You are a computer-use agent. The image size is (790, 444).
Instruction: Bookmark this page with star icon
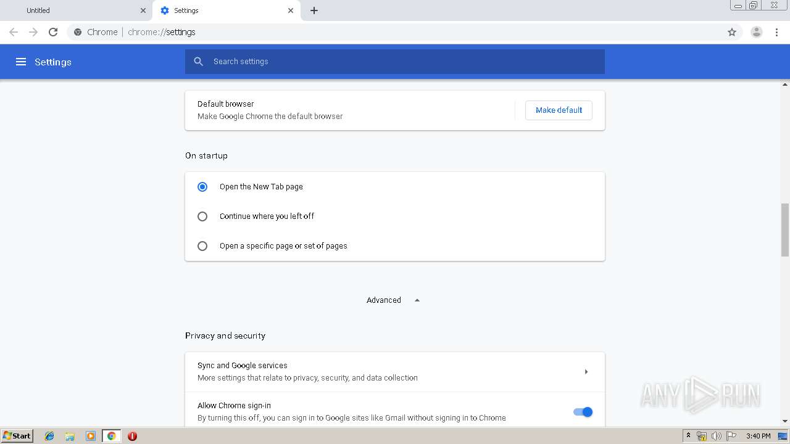(x=732, y=32)
